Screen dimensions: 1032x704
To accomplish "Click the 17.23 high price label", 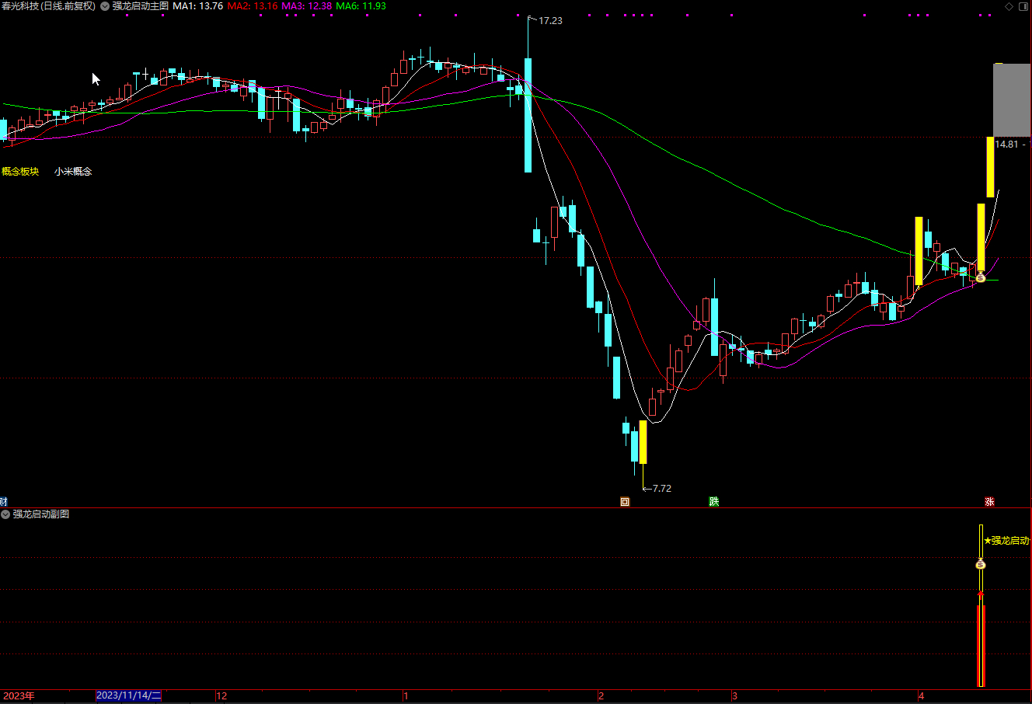I will (550, 21).
